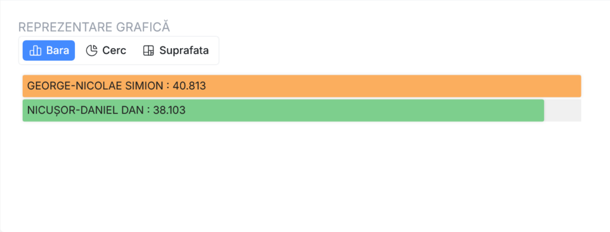The width and height of the screenshot is (610, 232).
Task: Click the 38.103 vote count value
Action: pyautogui.click(x=169, y=111)
